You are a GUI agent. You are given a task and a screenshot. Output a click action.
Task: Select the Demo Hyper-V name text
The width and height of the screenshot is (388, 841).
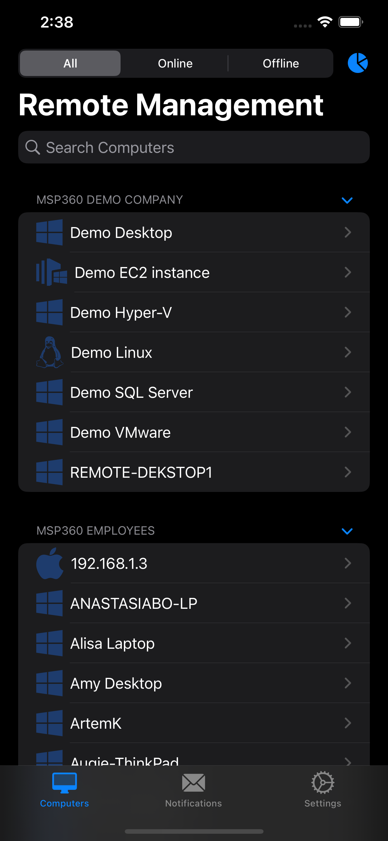click(x=121, y=313)
